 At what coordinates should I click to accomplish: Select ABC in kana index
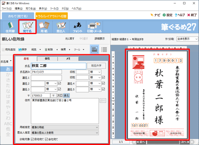coord(8,124)
